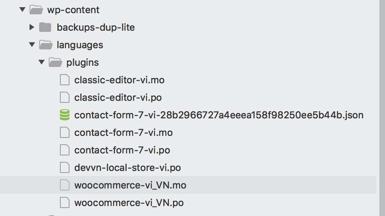This screenshot has height=216, width=385.
Task: Click the file icon beside classic-editor-vi.mo
Action: tap(65, 80)
